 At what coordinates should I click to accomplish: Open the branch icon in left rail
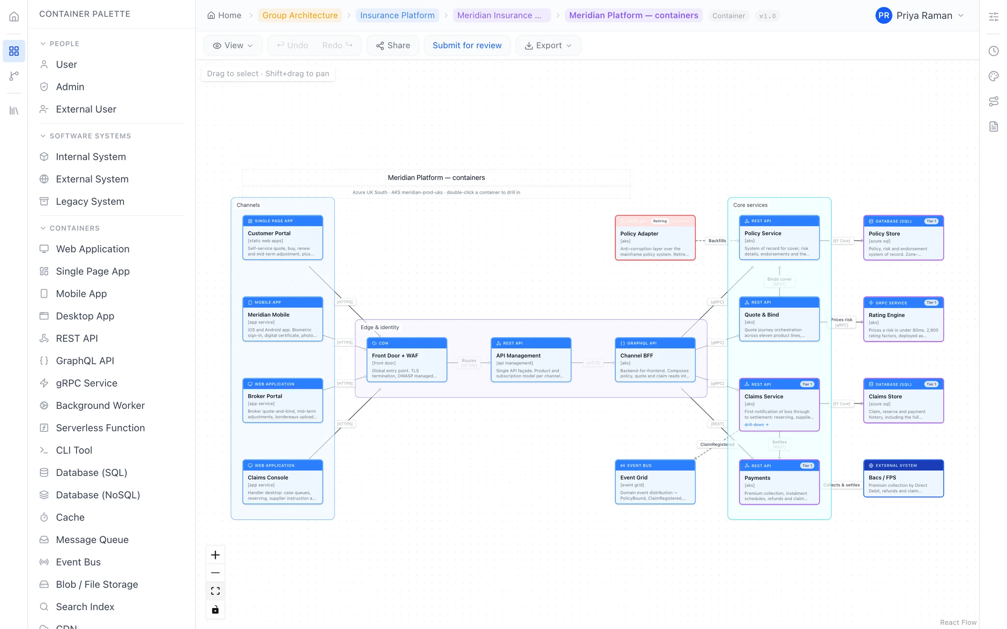(x=14, y=76)
